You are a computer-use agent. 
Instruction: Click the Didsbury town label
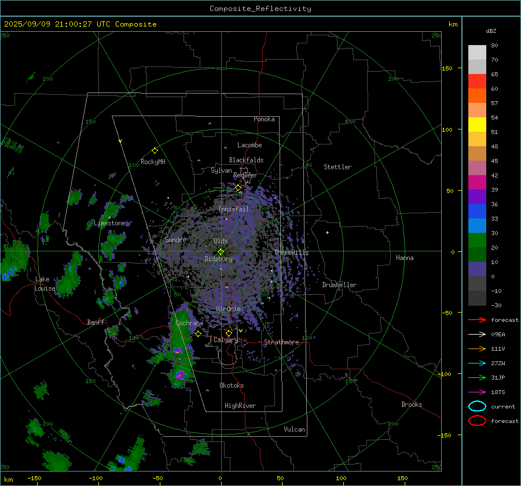(x=218, y=259)
